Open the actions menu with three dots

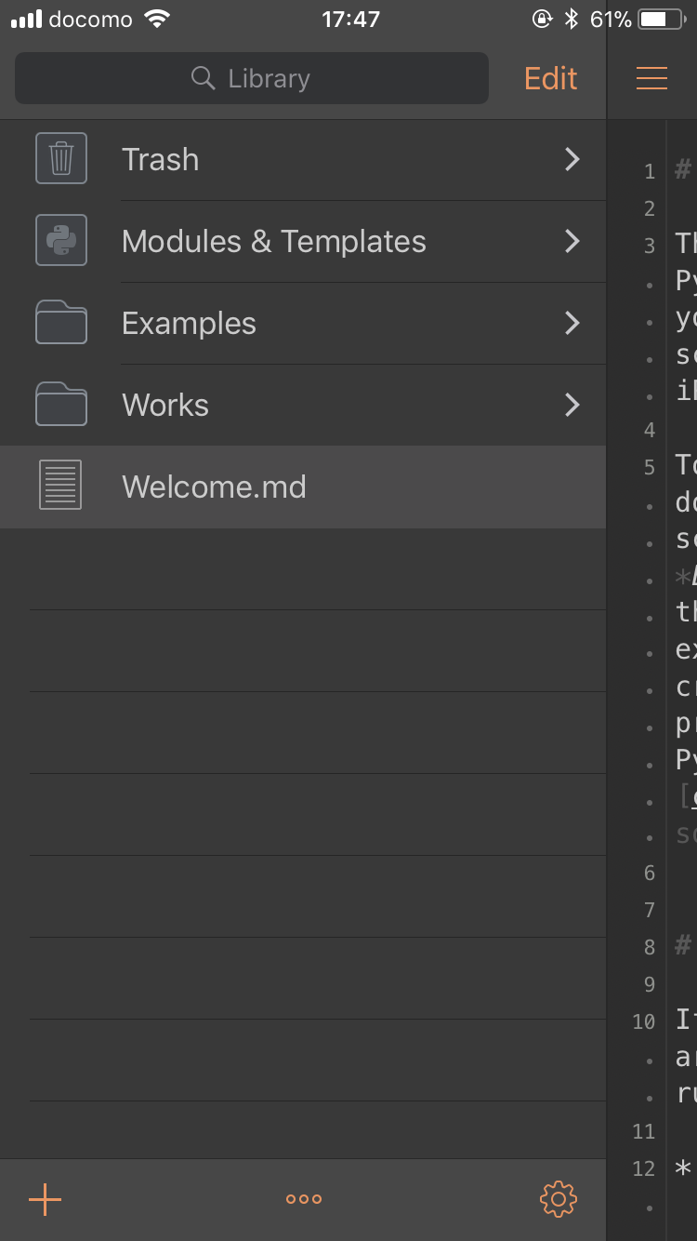[303, 1199]
